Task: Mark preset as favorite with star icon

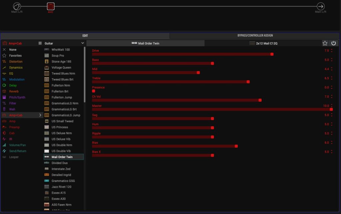Action: point(325,43)
